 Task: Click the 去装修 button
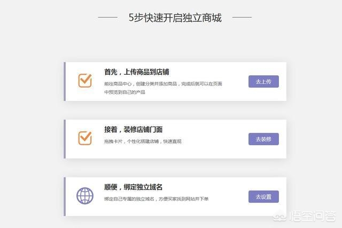click(263, 139)
